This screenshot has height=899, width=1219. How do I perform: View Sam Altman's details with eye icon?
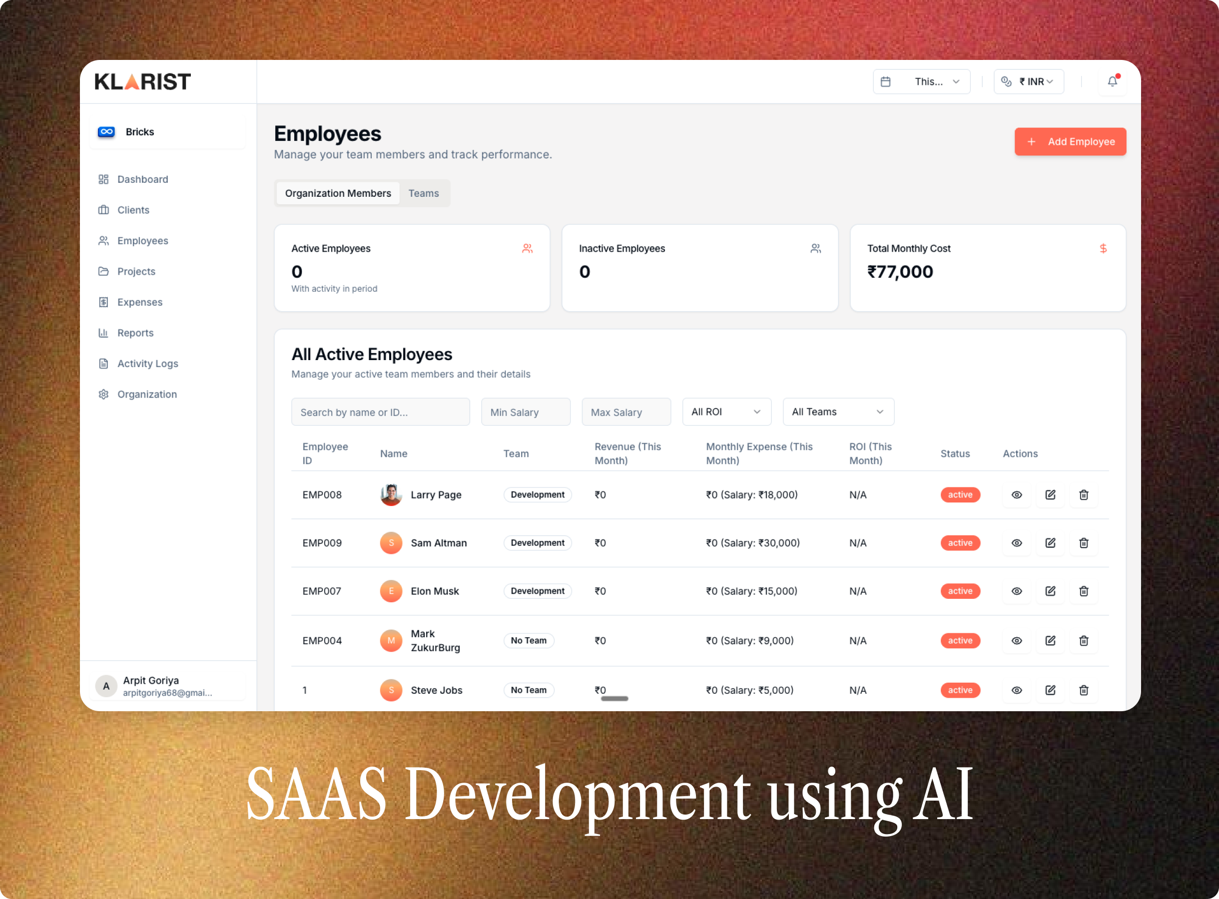(x=1017, y=543)
